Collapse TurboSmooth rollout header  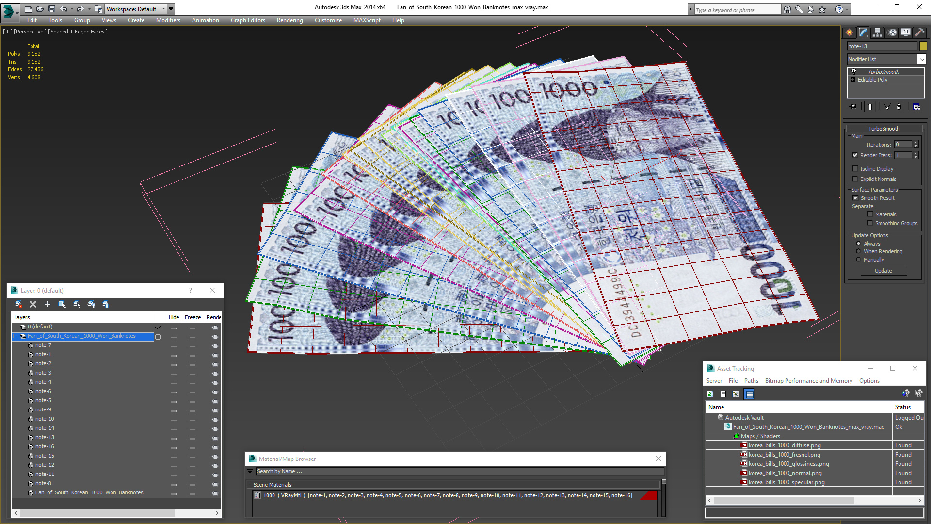coord(883,129)
